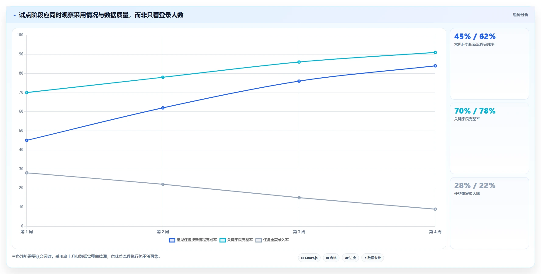Click the 进度 pill in the footer

[350, 258]
